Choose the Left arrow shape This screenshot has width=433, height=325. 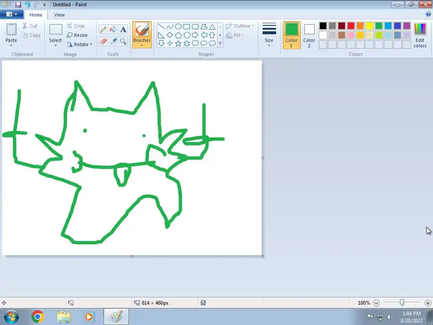click(x=204, y=35)
